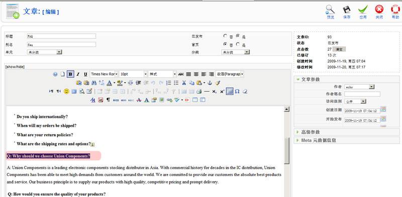Click the [show/hide] editor toggle link

[x=15, y=67]
